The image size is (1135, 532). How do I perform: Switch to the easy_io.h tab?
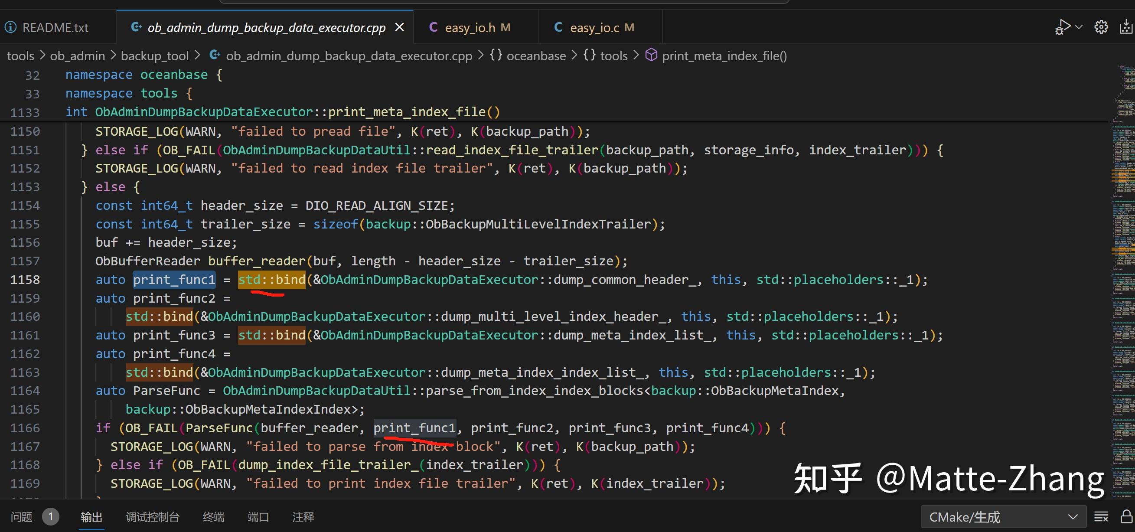478,27
